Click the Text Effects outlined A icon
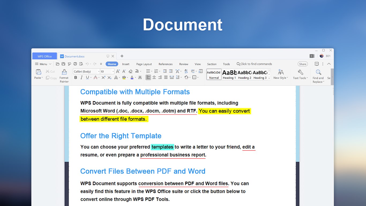 [x=116, y=78]
